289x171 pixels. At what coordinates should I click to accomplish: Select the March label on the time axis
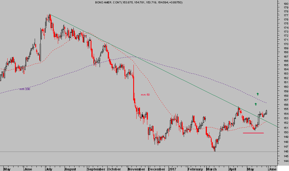(x=211, y=169)
